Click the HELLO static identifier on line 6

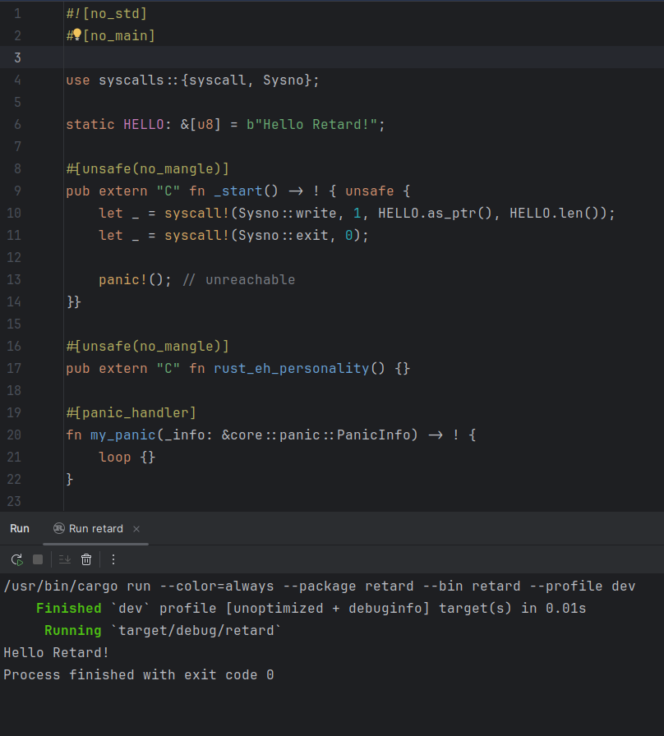pyautogui.click(x=143, y=124)
